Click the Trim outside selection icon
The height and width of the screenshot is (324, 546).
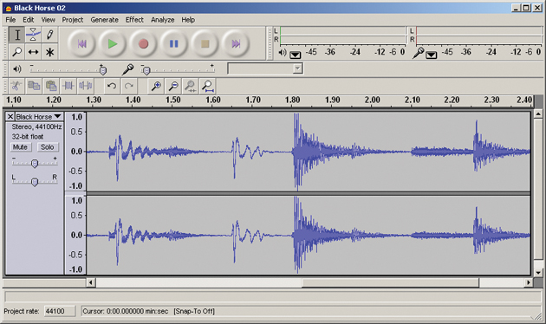tap(68, 86)
